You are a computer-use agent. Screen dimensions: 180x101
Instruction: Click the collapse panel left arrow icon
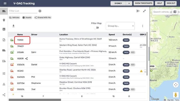click(138, 11)
